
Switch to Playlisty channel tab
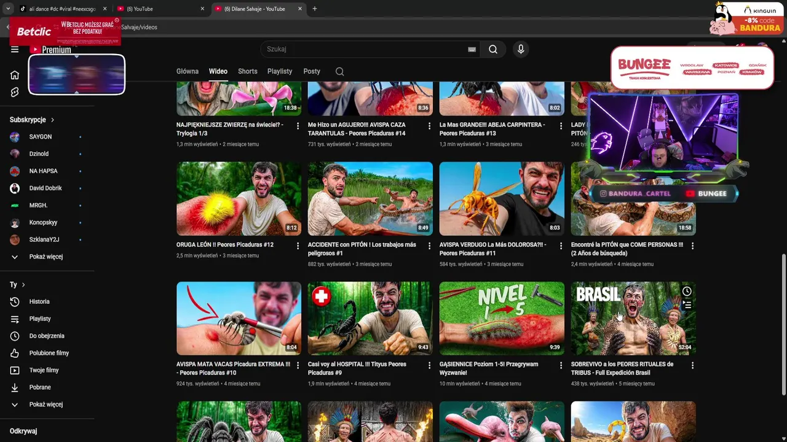[x=280, y=71]
